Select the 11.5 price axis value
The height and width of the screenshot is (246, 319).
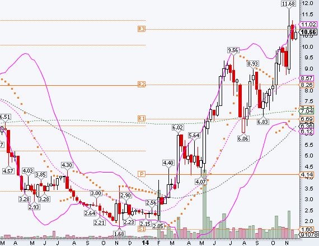coord(307,15)
